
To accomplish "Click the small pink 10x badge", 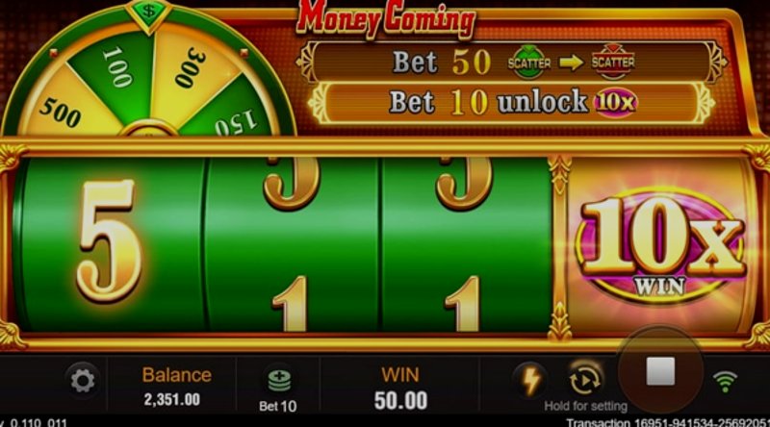I will tap(615, 103).
